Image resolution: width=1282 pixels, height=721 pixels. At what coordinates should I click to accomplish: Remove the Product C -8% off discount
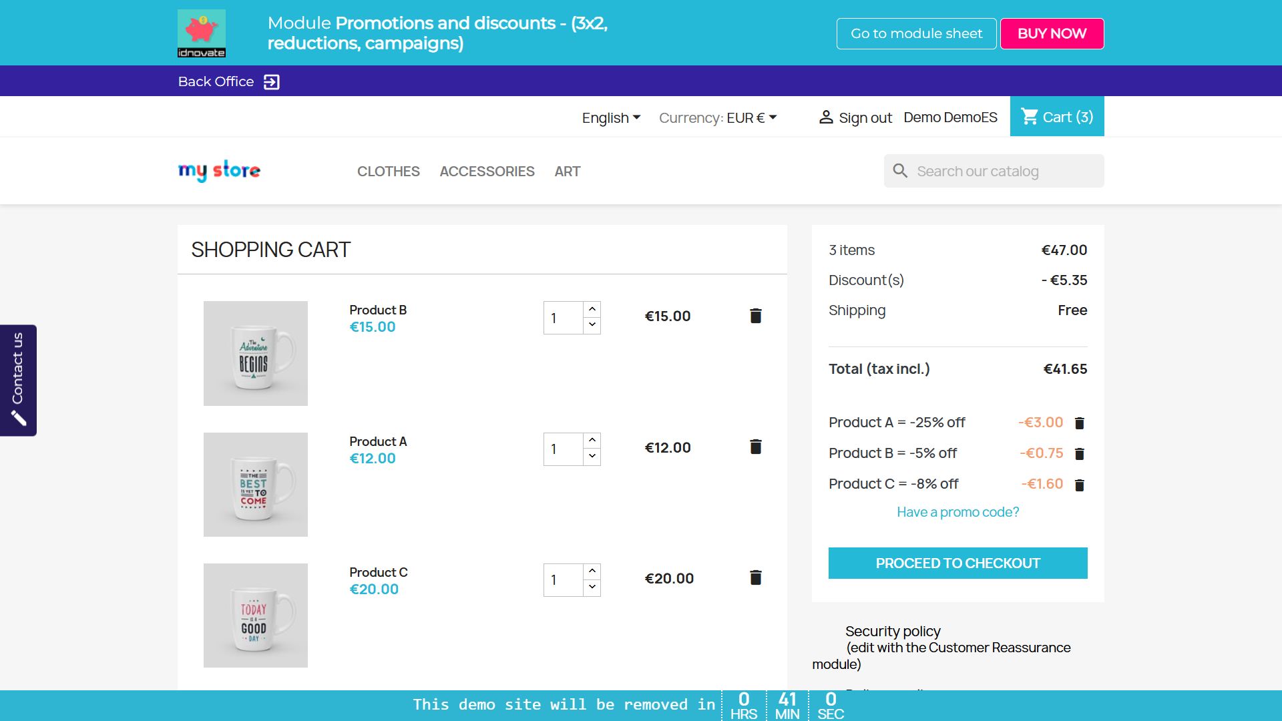point(1079,485)
